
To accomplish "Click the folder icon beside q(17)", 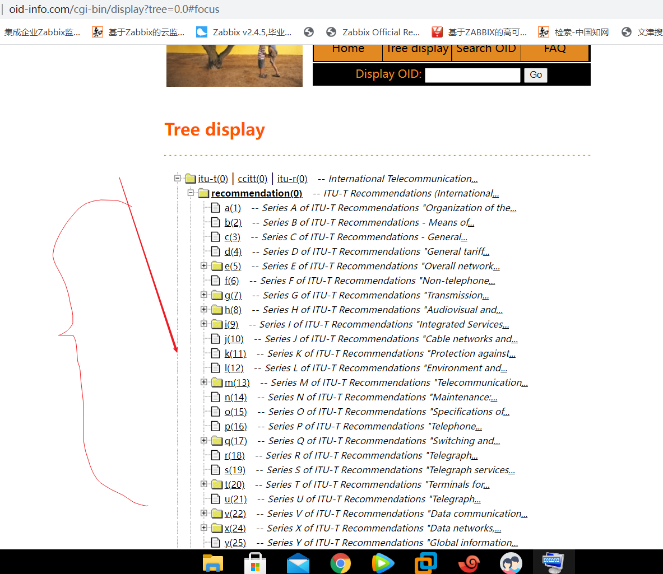I will (x=217, y=441).
